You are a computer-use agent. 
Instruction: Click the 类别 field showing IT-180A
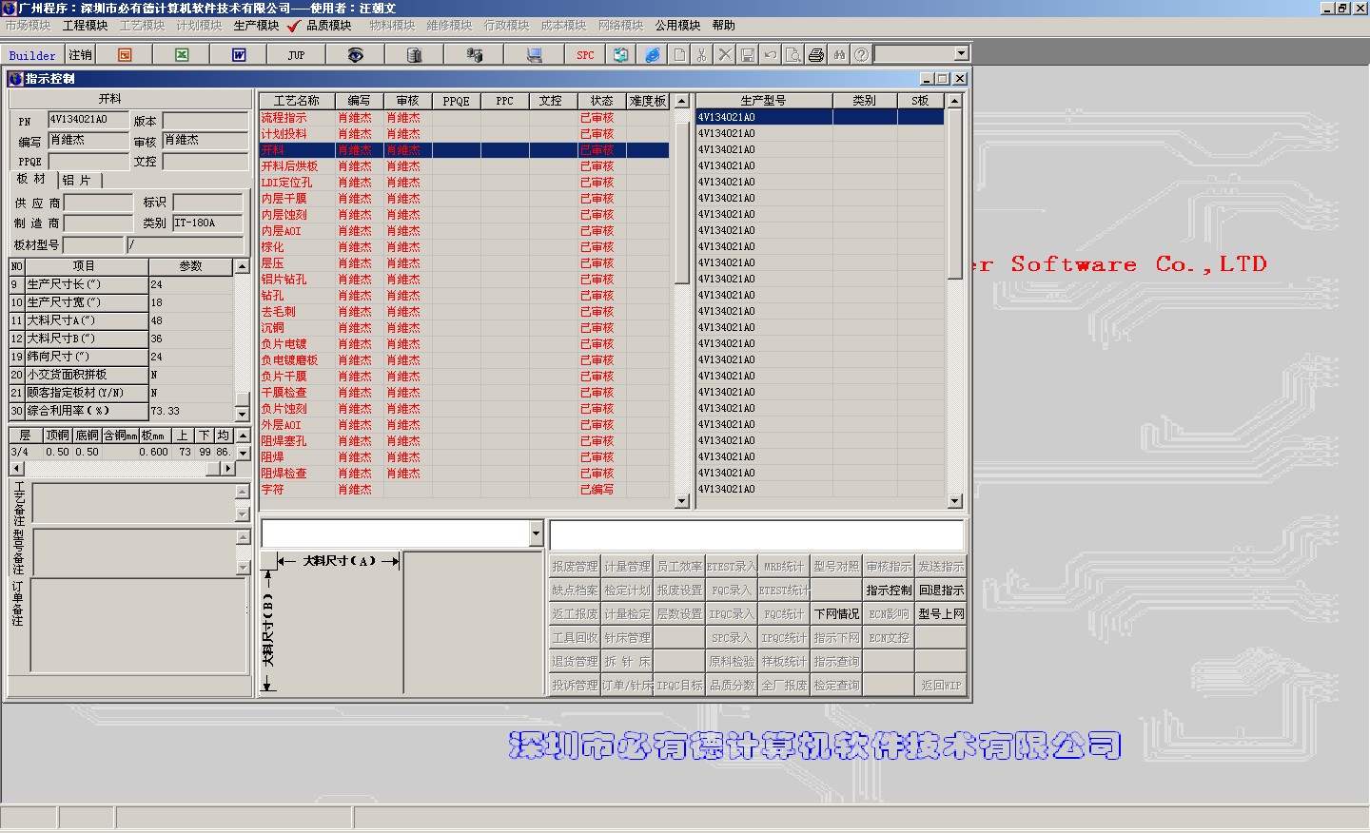[207, 223]
